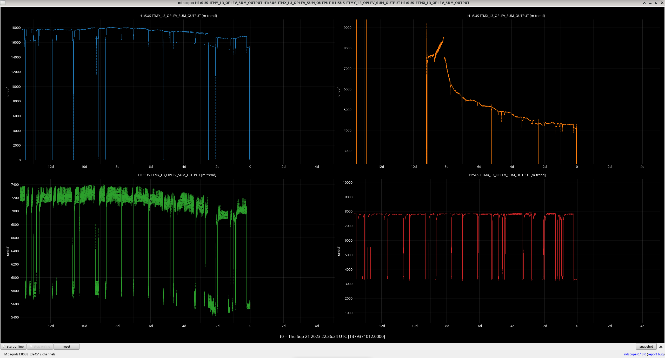Minimize the ndscope window
The image size is (665, 358).
650,3
